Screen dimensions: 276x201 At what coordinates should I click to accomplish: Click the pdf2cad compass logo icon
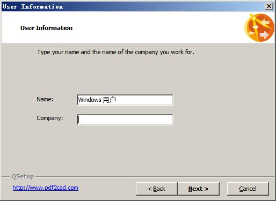tap(259, 27)
